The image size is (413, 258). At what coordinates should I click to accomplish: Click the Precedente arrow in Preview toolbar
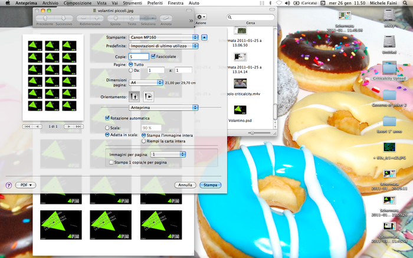pos(45,18)
